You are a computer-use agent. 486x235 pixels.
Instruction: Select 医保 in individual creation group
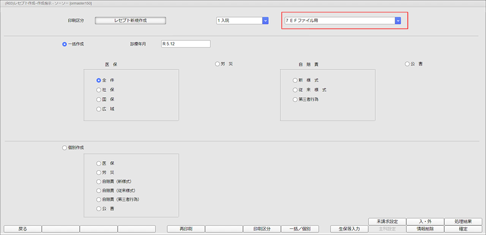(x=99, y=163)
